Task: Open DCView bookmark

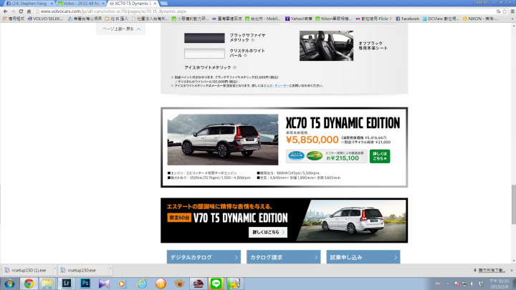Action: [x=441, y=19]
